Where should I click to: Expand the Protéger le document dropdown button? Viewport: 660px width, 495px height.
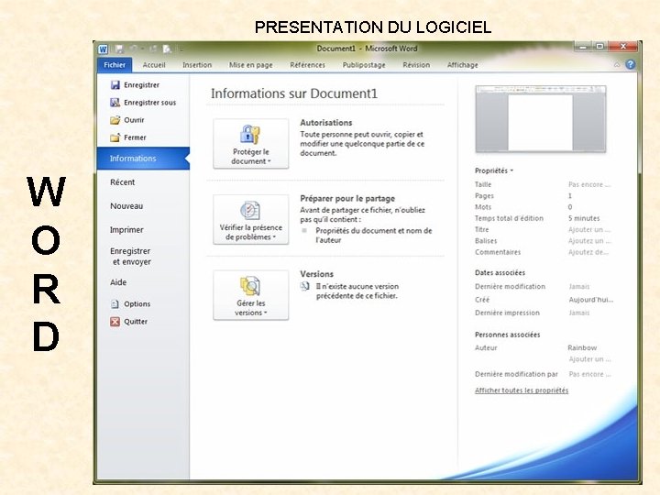251,144
